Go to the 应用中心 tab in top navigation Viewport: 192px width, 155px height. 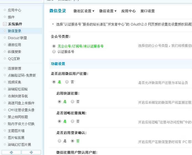tap(128, 11)
